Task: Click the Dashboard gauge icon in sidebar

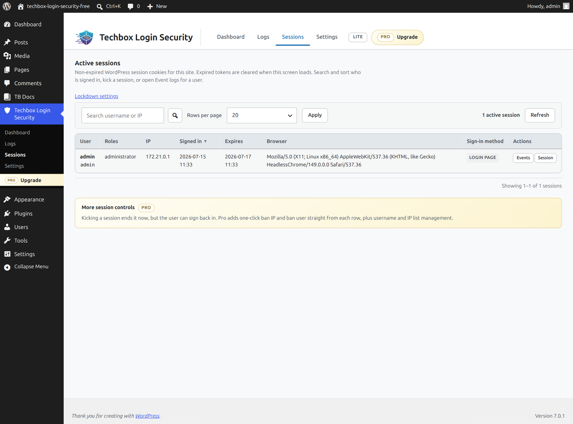Action: (7, 24)
